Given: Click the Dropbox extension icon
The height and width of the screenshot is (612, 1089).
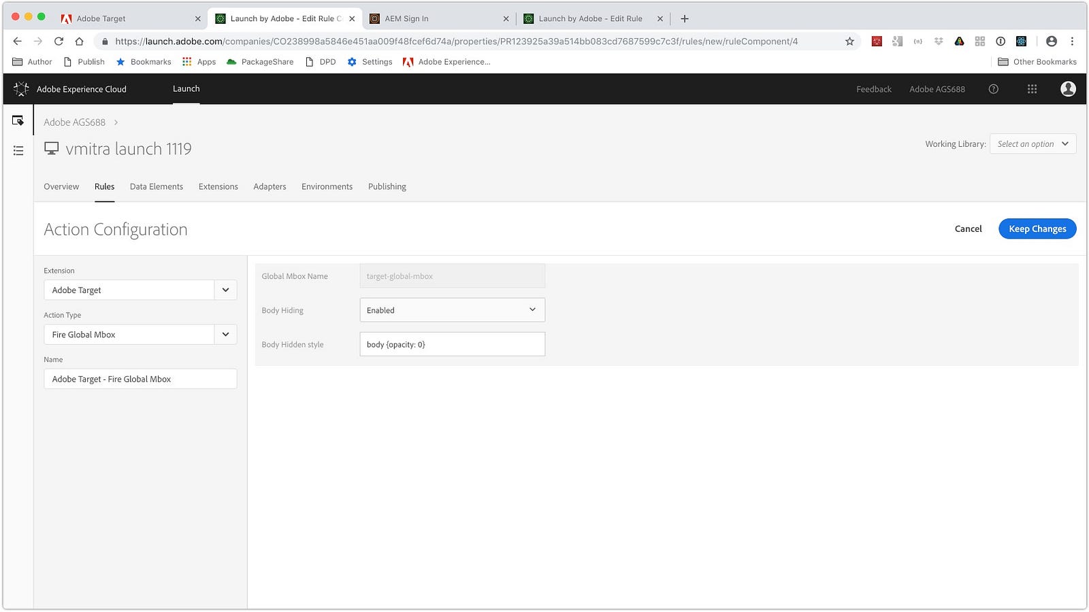Looking at the screenshot, I should (x=939, y=41).
